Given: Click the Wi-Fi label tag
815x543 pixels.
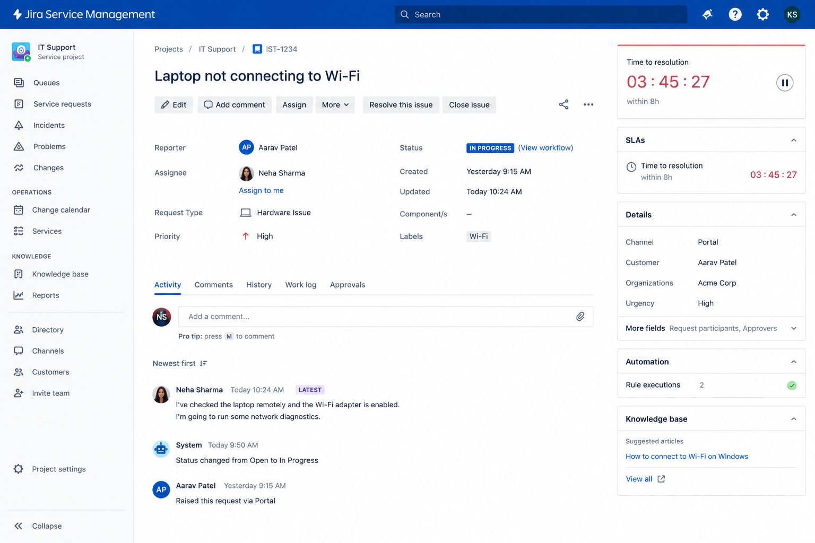Looking at the screenshot, I should [x=479, y=237].
